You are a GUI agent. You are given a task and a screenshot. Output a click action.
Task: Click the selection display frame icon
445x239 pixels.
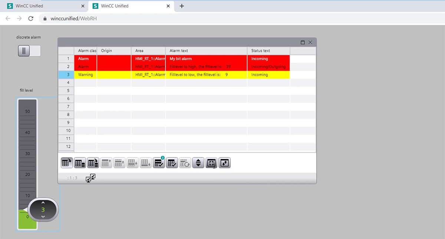pyautogui.click(x=211, y=163)
